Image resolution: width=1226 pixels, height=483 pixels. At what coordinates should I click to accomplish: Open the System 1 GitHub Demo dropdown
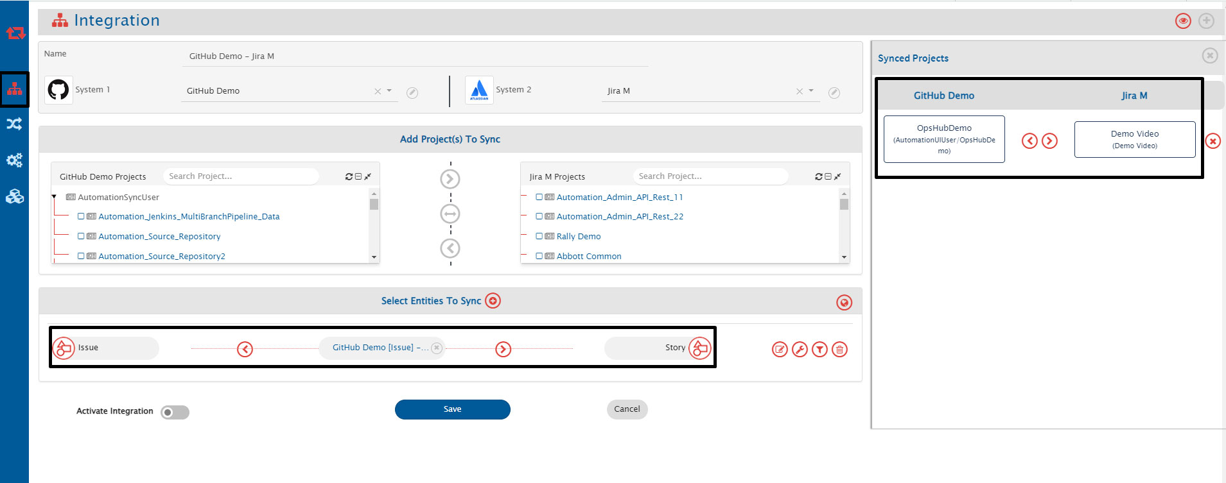389,91
